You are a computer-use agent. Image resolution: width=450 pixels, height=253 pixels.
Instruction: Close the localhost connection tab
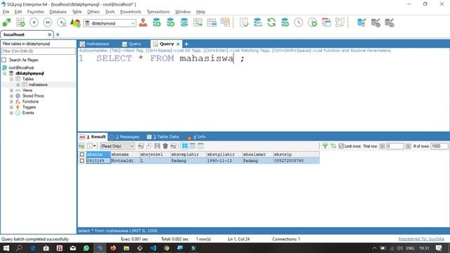coord(49,34)
